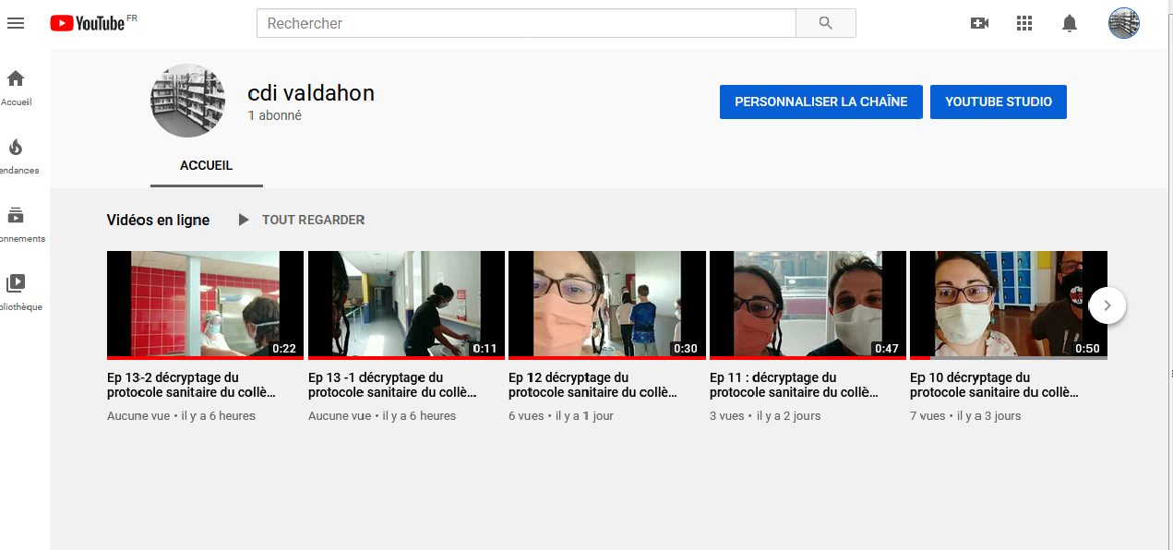Click TOUT REGARDER link
Viewport: 1173px width, 550px height.
click(313, 220)
